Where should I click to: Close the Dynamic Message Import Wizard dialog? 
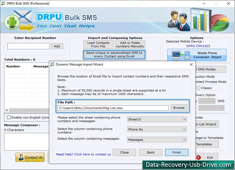click(191, 64)
